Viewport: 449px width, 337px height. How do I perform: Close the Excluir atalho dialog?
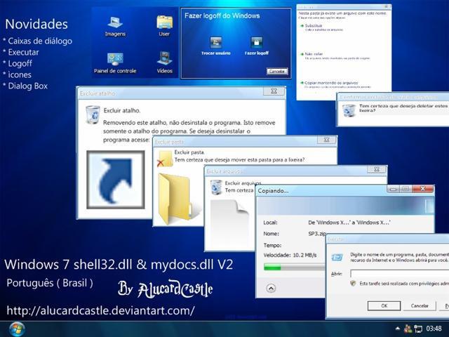[274, 91]
